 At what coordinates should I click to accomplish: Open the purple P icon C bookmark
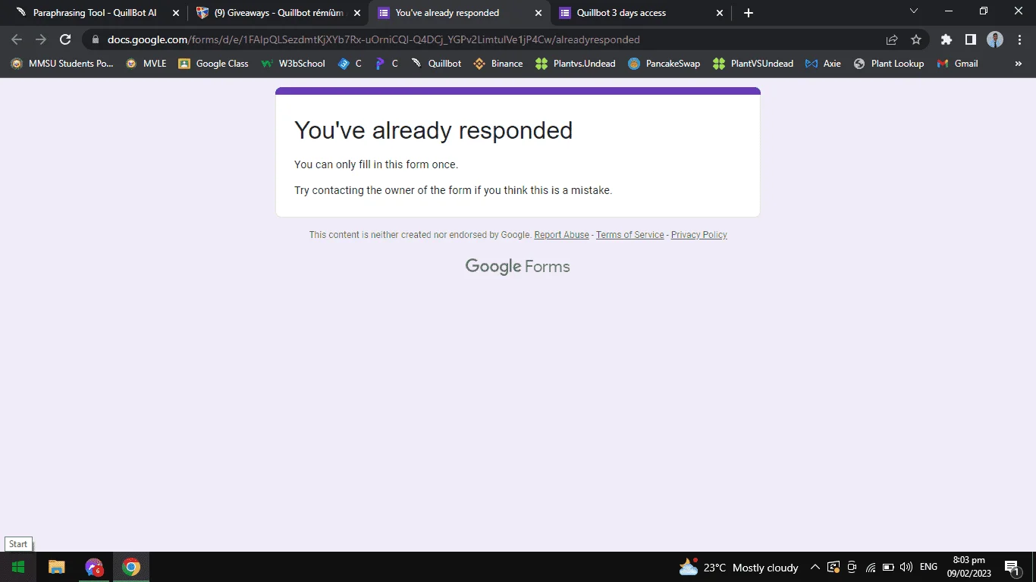pos(387,64)
